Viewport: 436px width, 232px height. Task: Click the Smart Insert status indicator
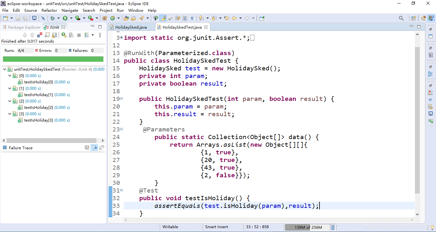[x=217, y=227]
